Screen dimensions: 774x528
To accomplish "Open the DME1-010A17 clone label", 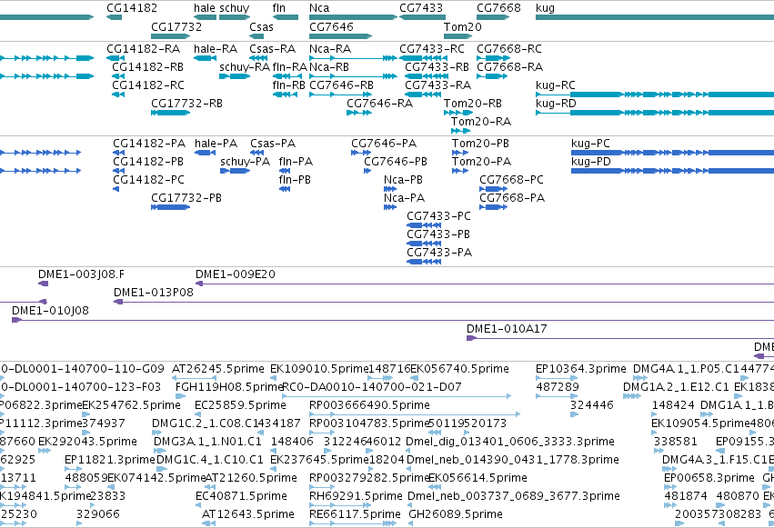I will pyautogui.click(x=507, y=329).
